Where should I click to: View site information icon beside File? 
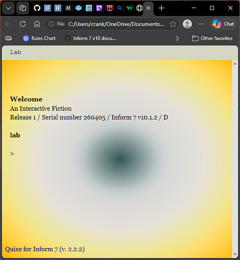pos(51,24)
